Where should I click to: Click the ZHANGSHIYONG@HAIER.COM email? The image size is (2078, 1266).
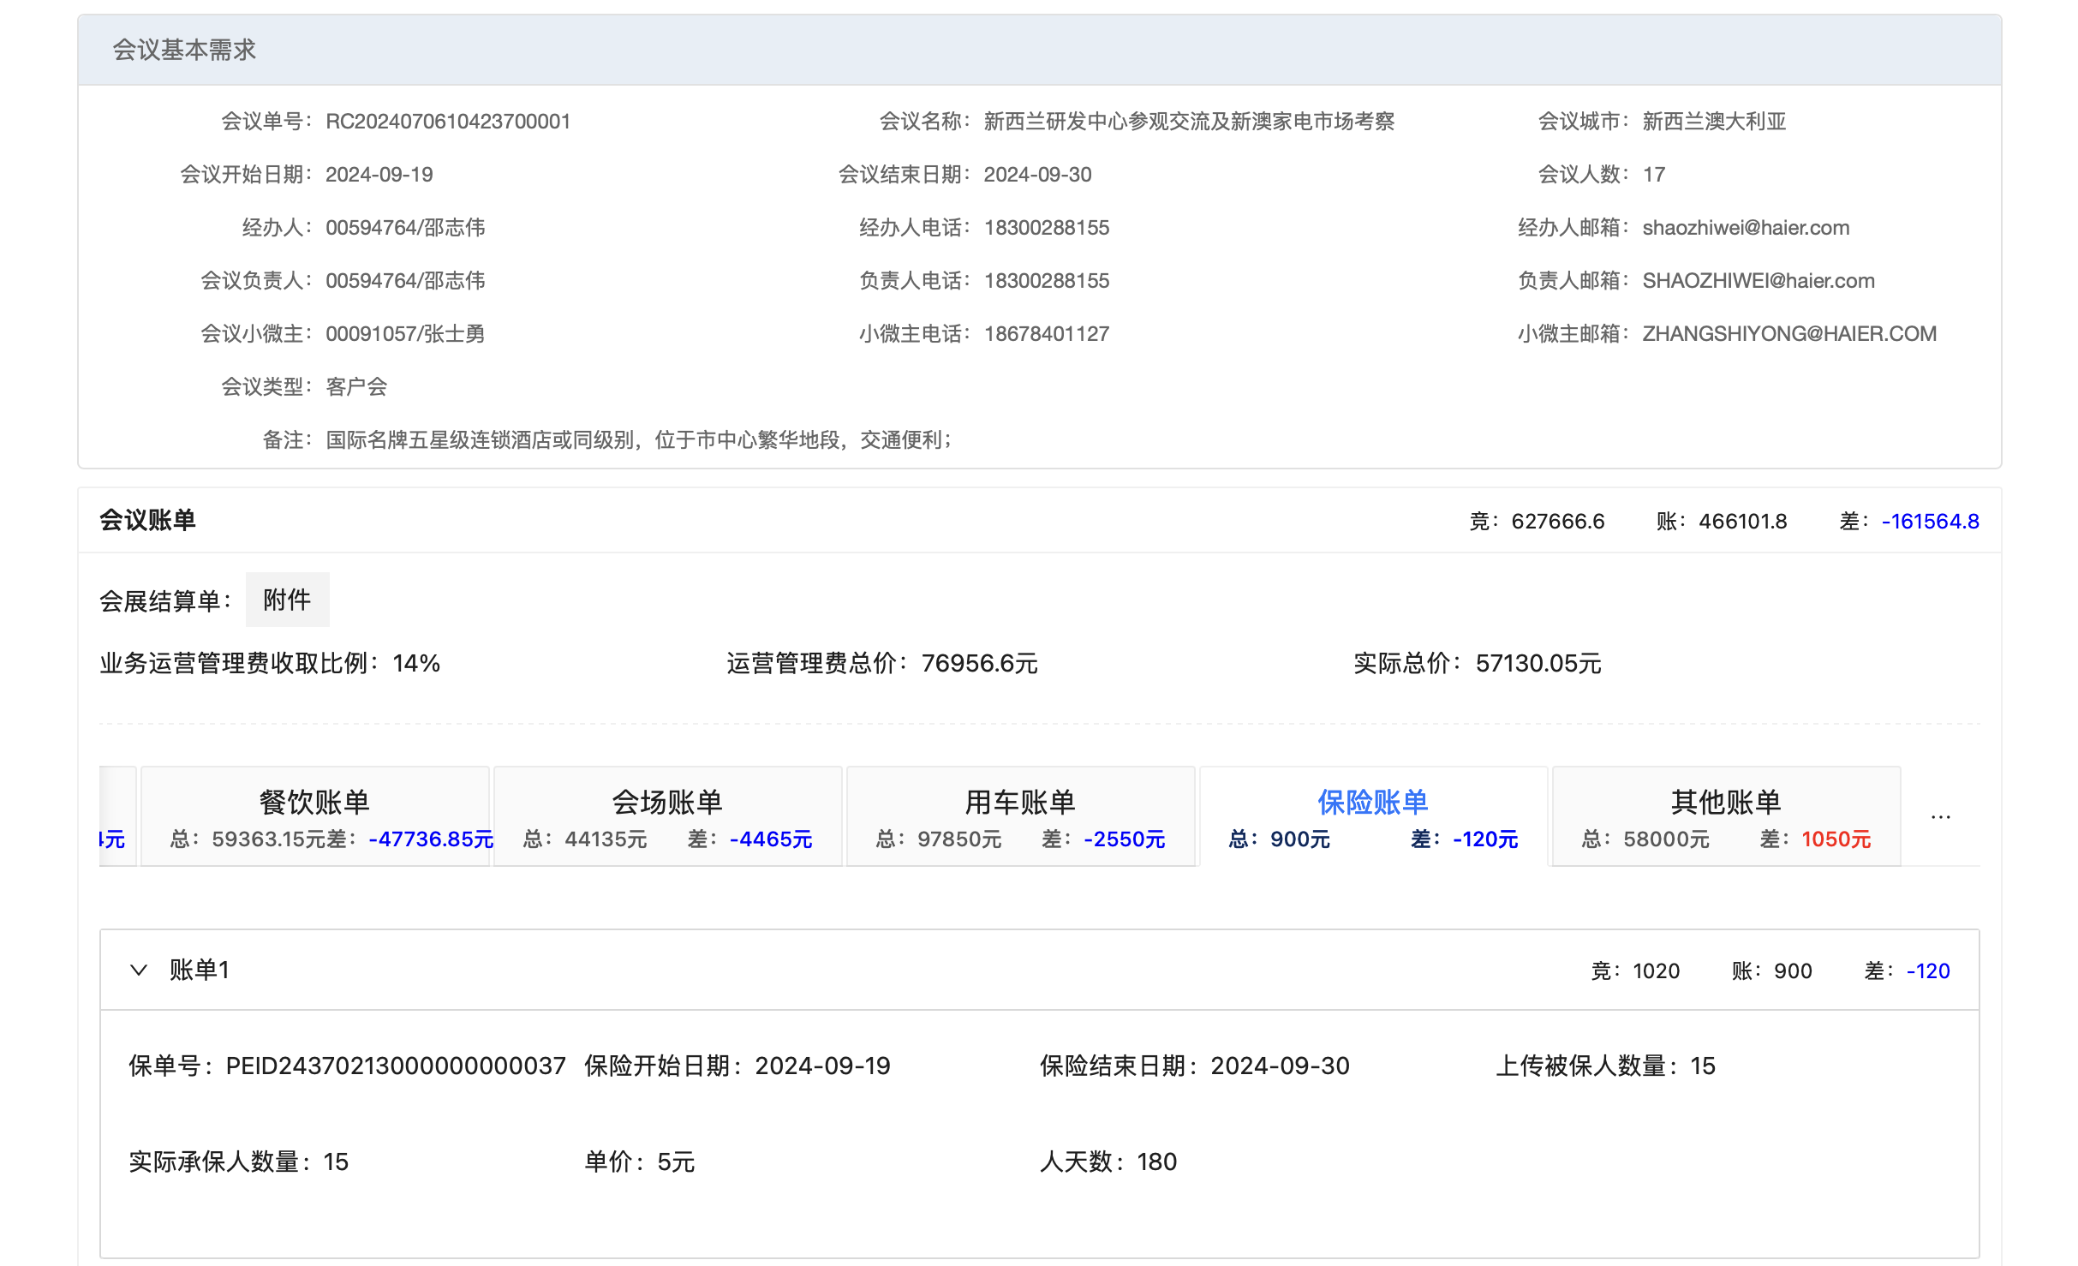point(1788,333)
